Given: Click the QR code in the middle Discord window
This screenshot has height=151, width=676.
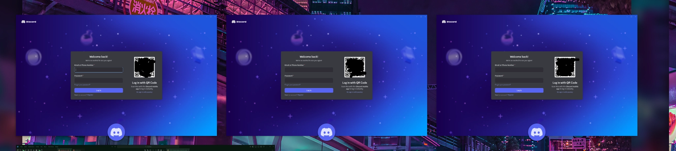Looking at the screenshot, I should [x=355, y=67].
